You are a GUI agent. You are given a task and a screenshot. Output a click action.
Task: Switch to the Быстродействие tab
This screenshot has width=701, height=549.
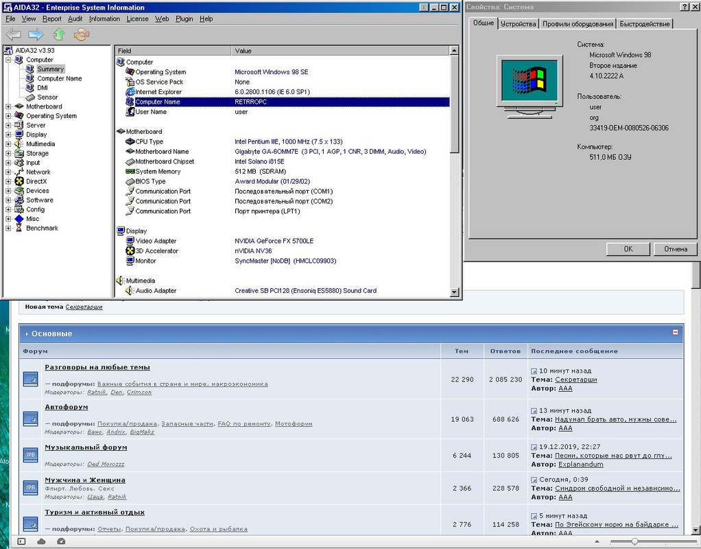(644, 24)
